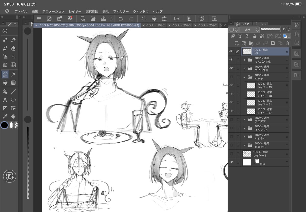306x212 pixels.
Task: Select the Eyedropper tool
Action: (x=5, y=116)
